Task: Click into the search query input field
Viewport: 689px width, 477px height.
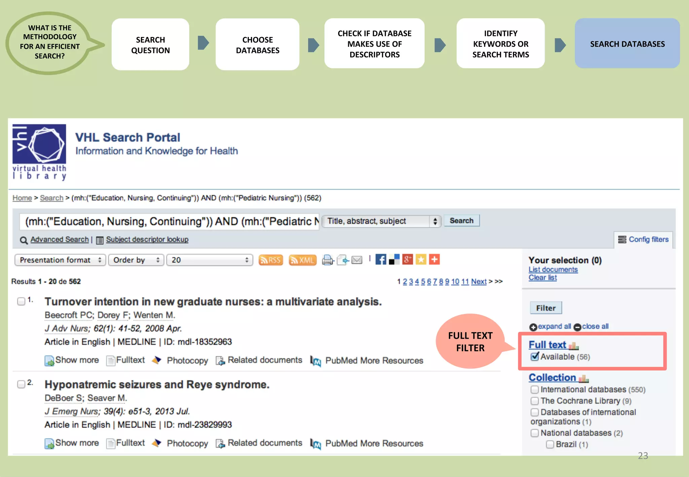Action: pyautogui.click(x=169, y=222)
